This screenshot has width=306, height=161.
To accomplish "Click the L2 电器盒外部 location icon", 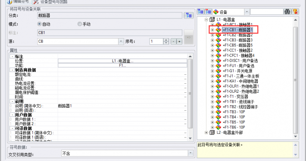I will 212,133.
